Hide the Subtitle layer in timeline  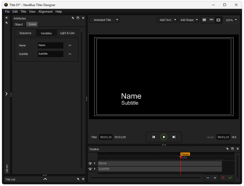(x=90, y=169)
